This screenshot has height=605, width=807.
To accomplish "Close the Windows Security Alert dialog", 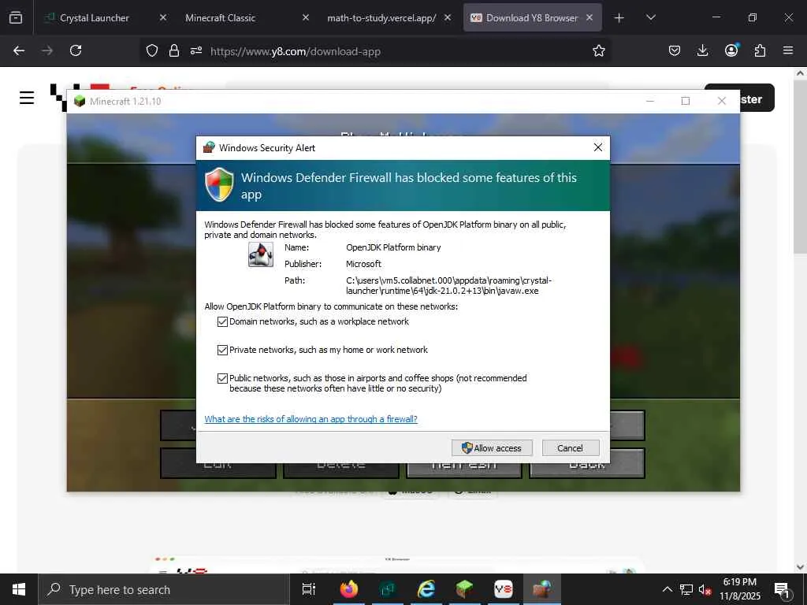I will pos(598,147).
